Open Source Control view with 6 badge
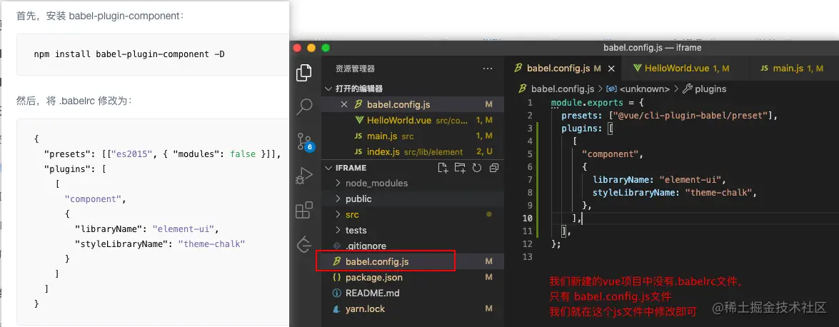 coord(304,141)
